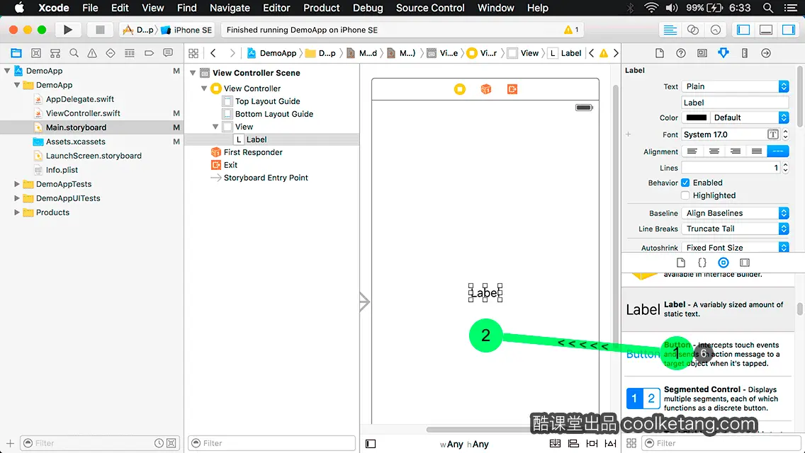Expand the Products folder
This screenshot has height=453, width=805.
pyautogui.click(x=16, y=212)
